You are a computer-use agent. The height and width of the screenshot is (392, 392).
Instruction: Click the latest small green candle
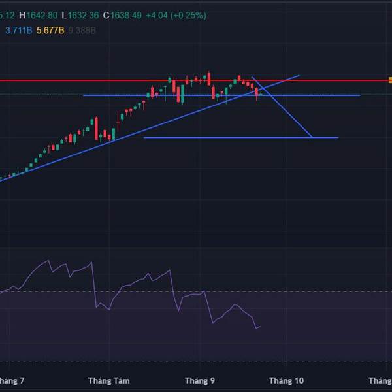pyautogui.click(x=261, y=94)
